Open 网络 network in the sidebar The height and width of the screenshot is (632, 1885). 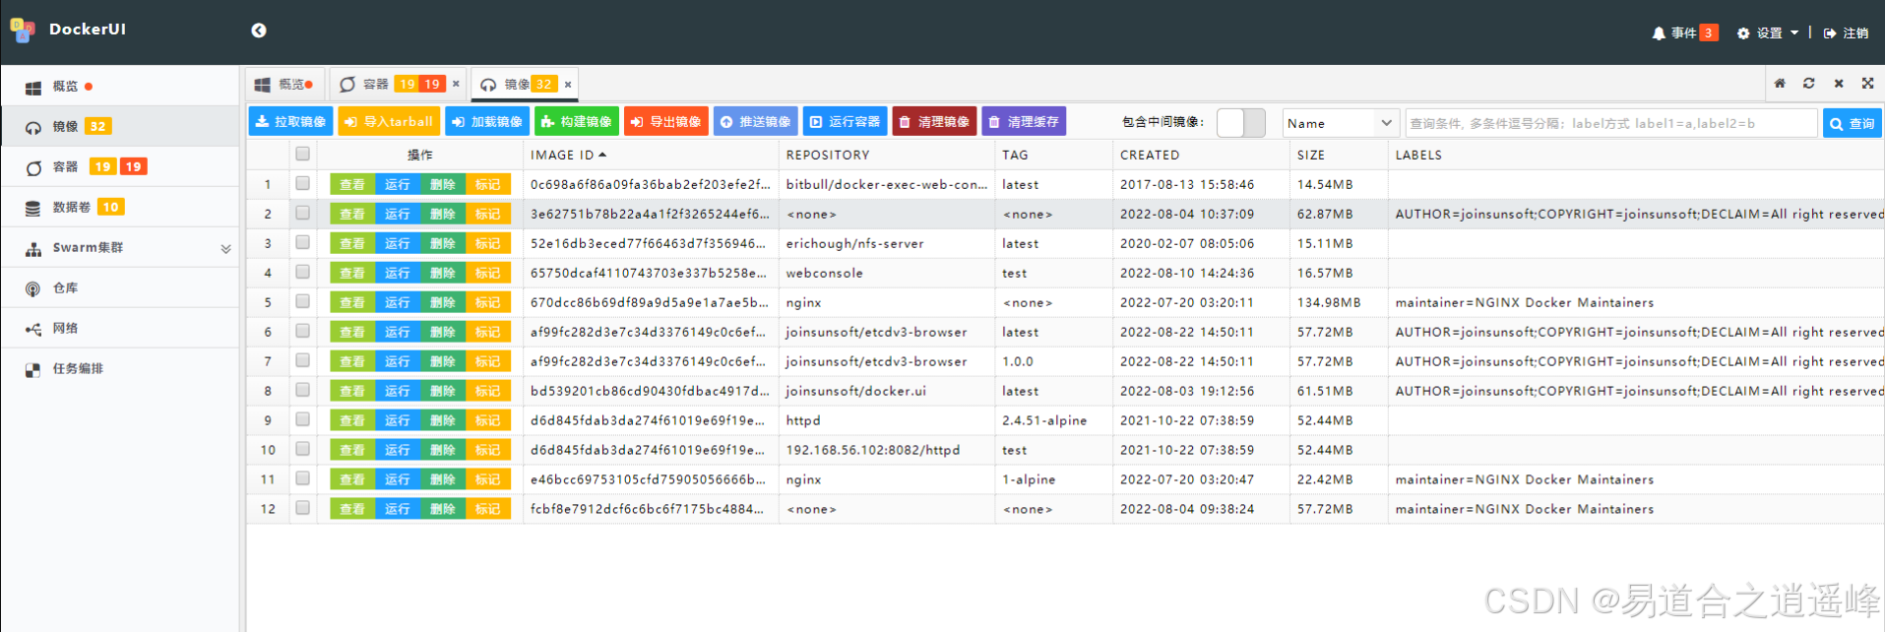(65, 329)
